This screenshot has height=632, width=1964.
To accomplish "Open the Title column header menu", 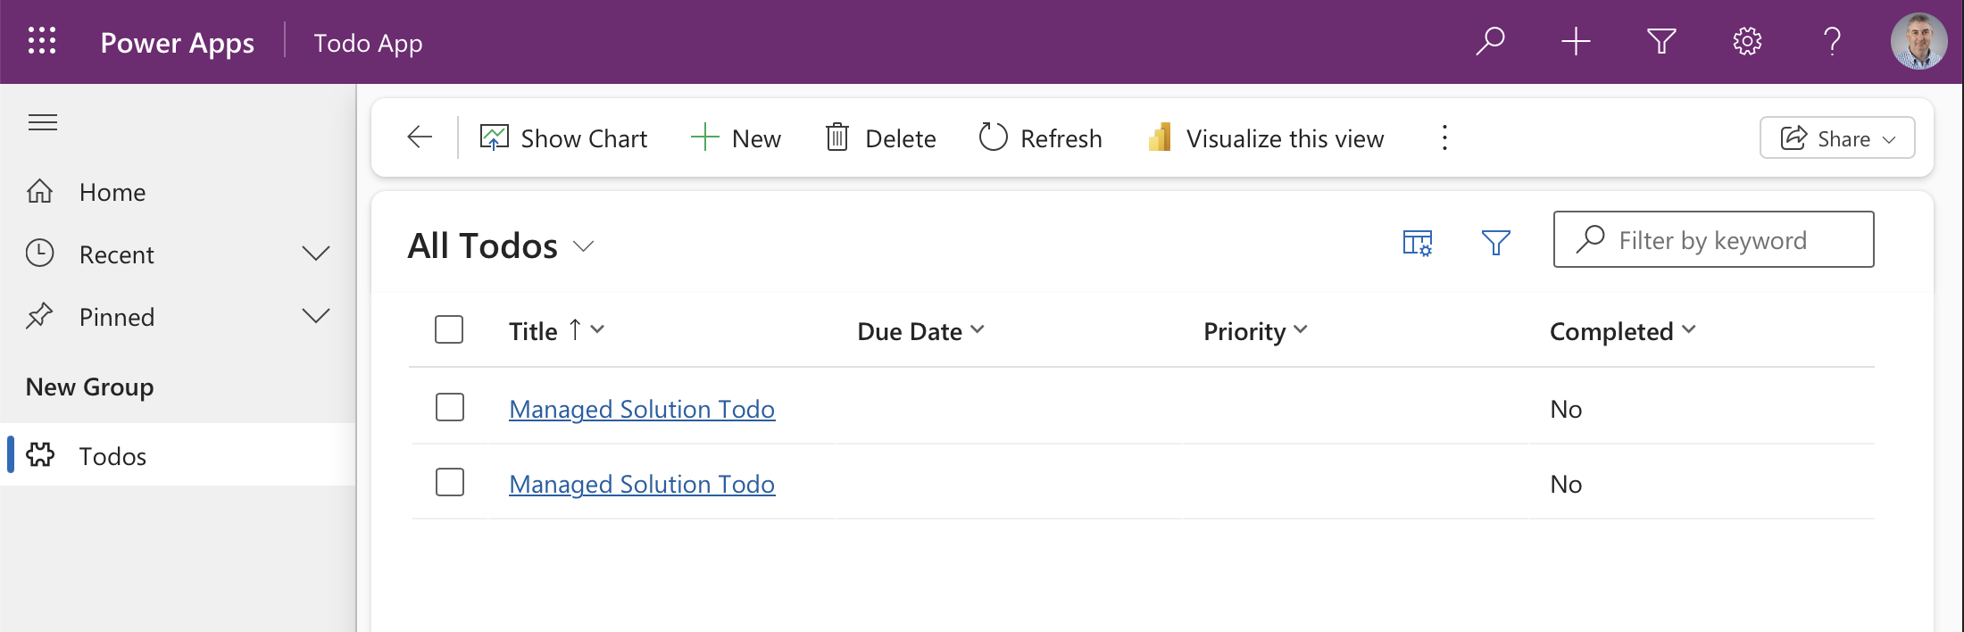I will pyautogui.click(x=557, y=331).
